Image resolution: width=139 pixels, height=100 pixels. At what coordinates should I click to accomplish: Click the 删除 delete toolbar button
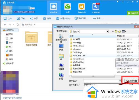coord(47,18)
